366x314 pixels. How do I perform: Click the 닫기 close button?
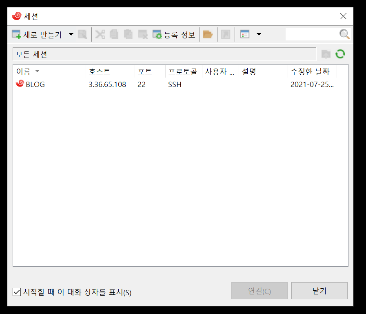pyautogui.click(x=319, y=291)
